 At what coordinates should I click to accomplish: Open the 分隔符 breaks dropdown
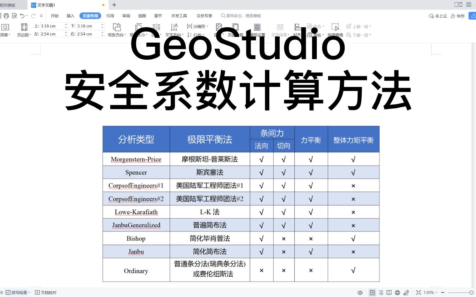click(197, 26)
